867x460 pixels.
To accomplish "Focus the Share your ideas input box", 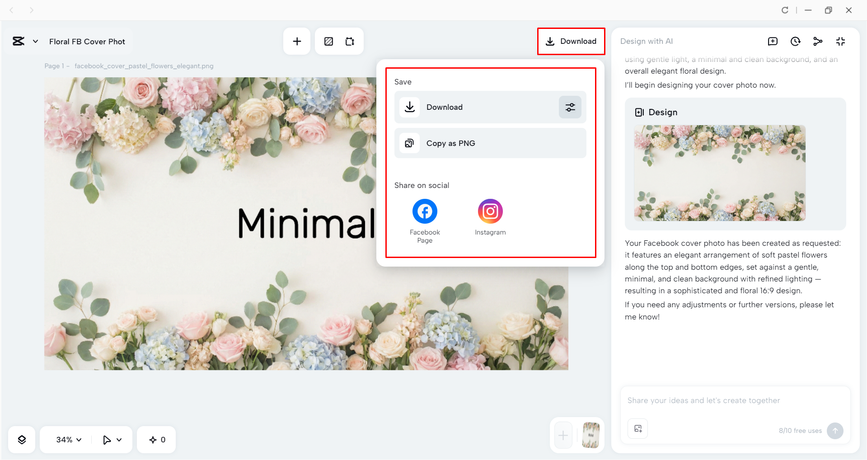I will [735, 400].
